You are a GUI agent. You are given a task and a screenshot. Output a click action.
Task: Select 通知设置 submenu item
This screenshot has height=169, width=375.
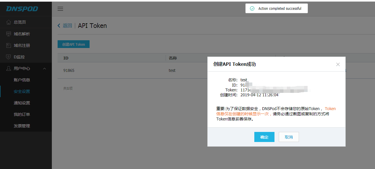tap(22, 103)
